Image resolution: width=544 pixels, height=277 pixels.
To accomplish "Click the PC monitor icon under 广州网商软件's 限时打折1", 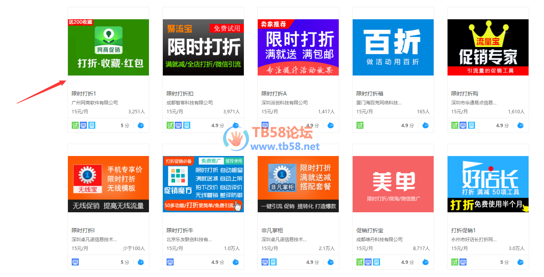I will coord(83,125).
